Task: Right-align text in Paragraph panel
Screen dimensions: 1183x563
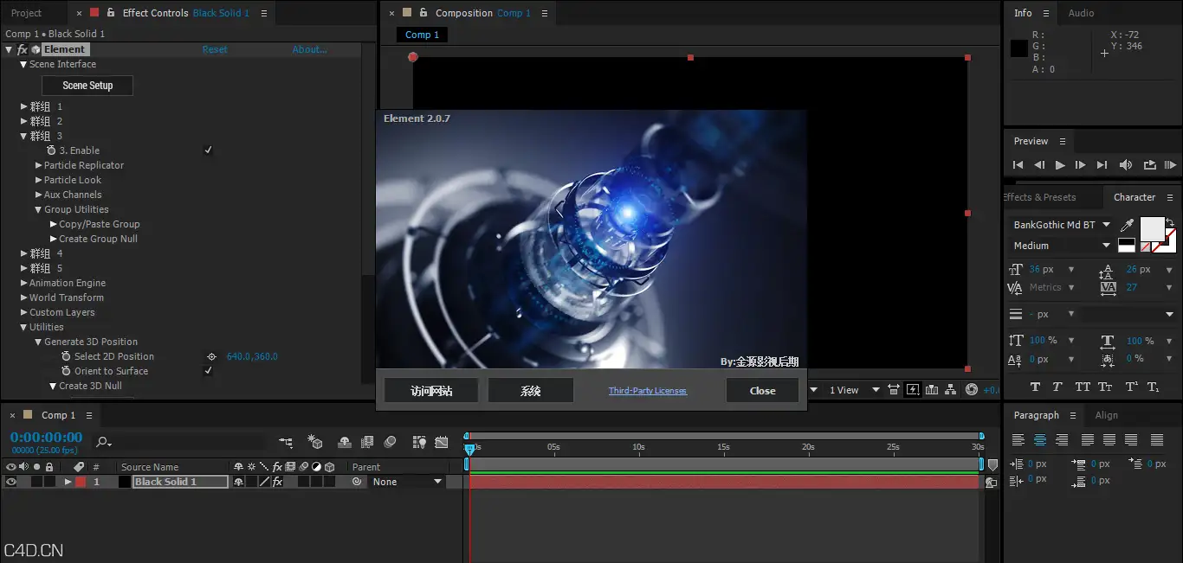Action: [1062, 440]
